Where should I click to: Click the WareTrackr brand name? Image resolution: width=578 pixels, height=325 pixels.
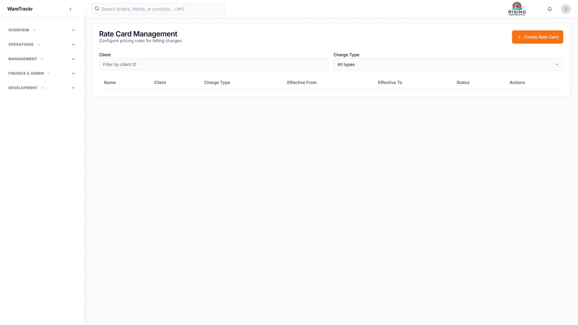coord(20,9)
